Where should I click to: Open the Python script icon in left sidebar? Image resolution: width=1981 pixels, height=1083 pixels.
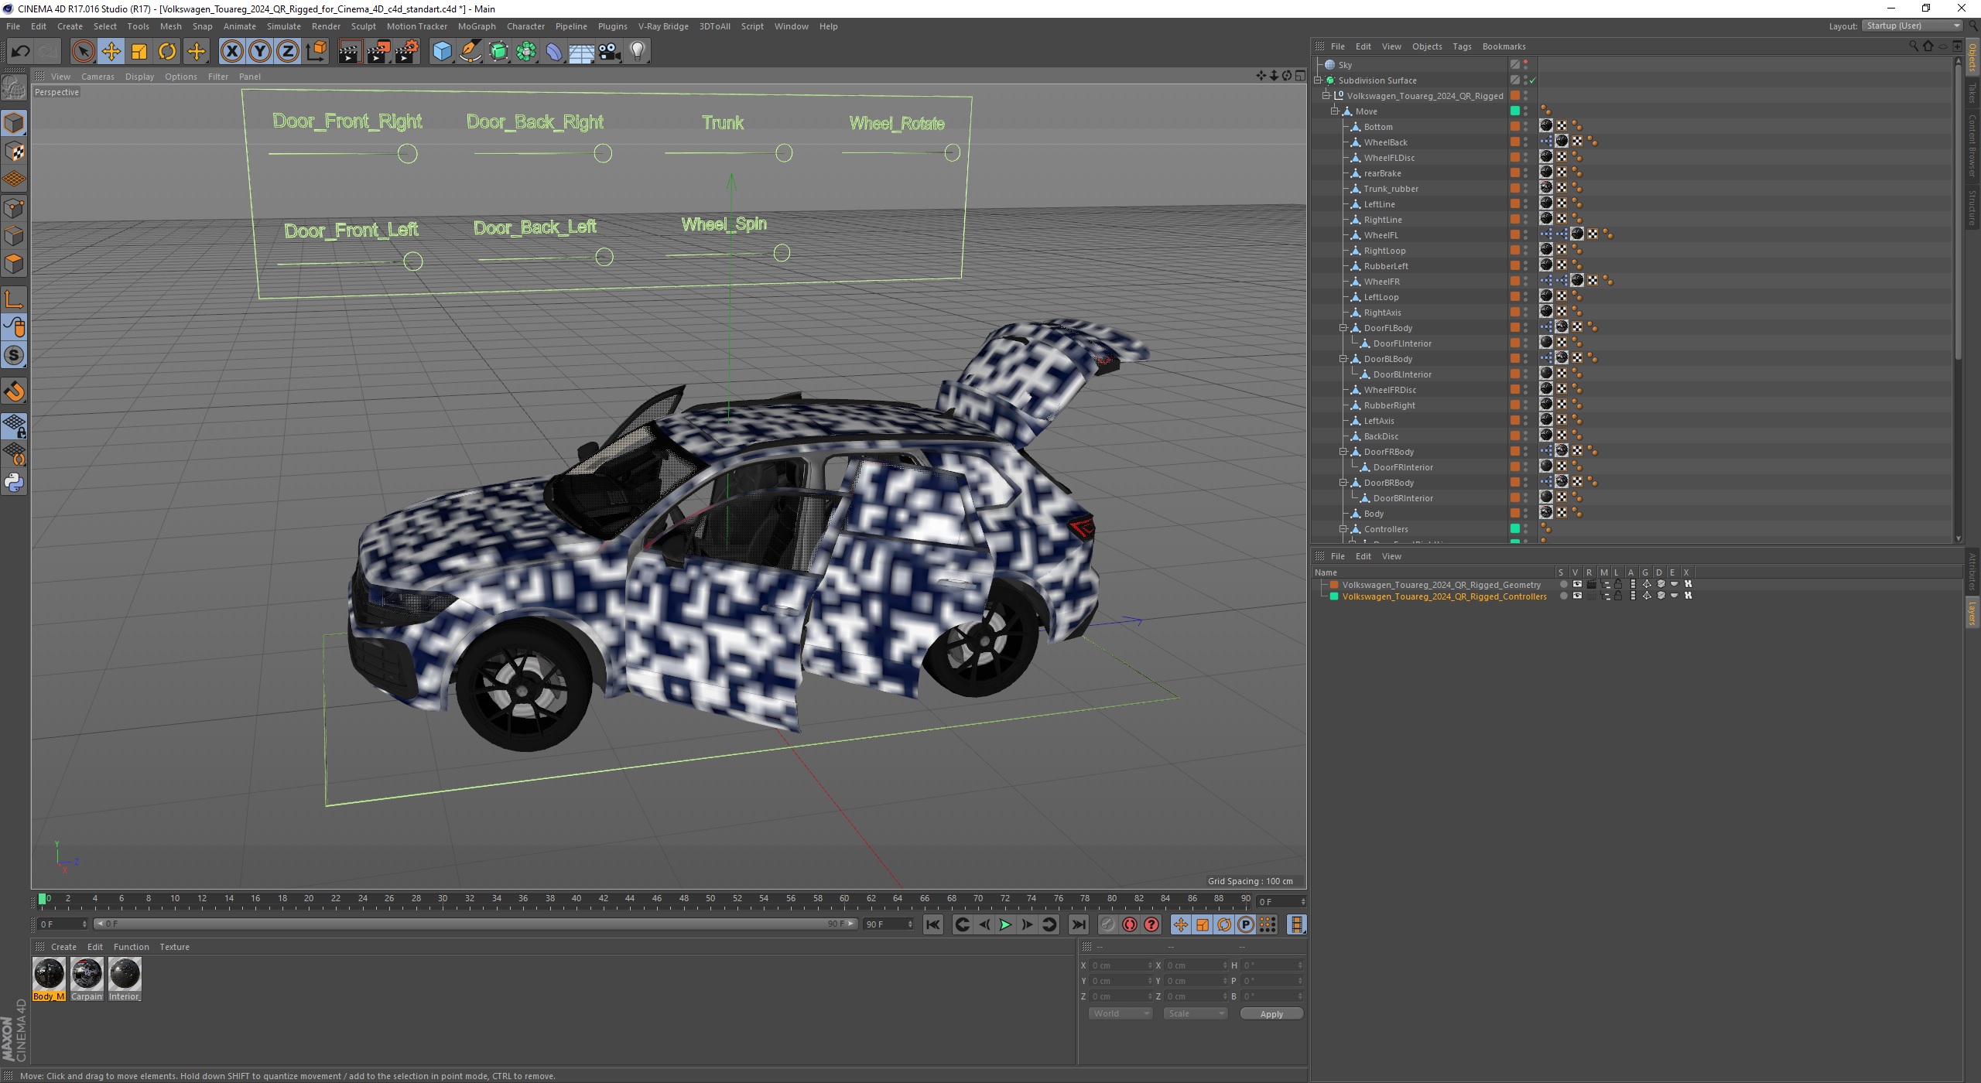pos(14,483)
